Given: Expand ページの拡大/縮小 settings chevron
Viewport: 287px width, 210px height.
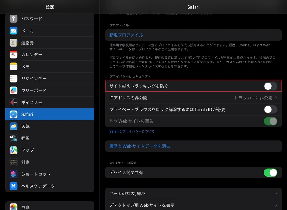Looking at the screenshot, I should click(276, 193).
